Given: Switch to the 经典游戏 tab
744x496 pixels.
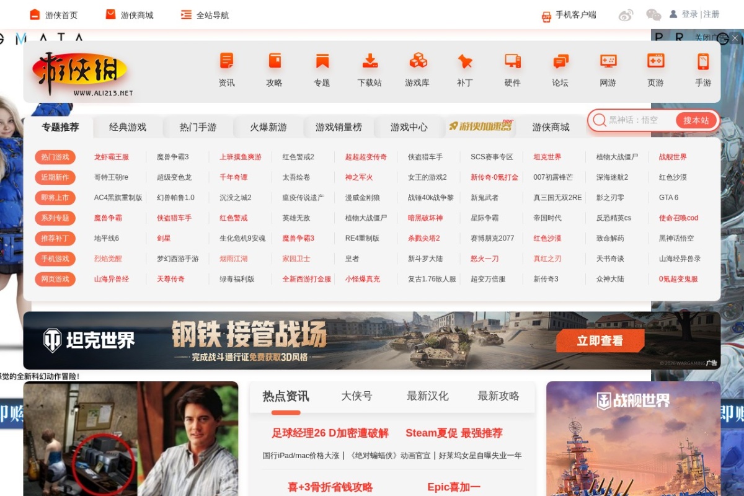Looking at the screenshot, I should 128,127.
